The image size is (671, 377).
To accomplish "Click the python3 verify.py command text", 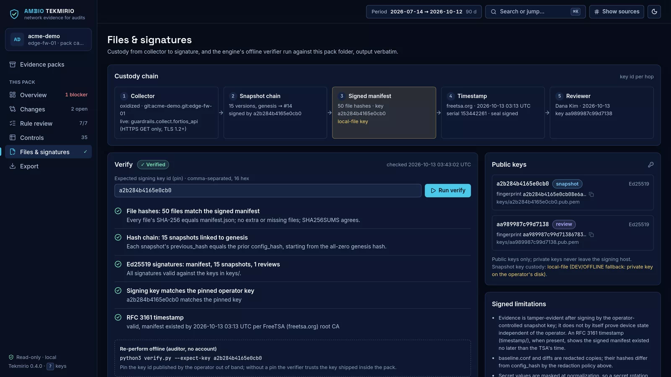I will pos(191,358).
